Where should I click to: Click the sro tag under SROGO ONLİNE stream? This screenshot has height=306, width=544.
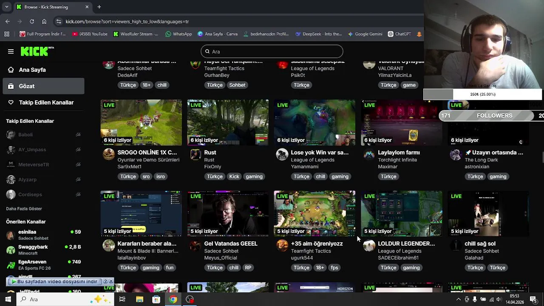pos(146,176)
